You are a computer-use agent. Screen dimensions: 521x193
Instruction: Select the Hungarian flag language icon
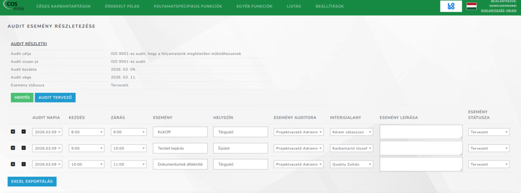472,6
